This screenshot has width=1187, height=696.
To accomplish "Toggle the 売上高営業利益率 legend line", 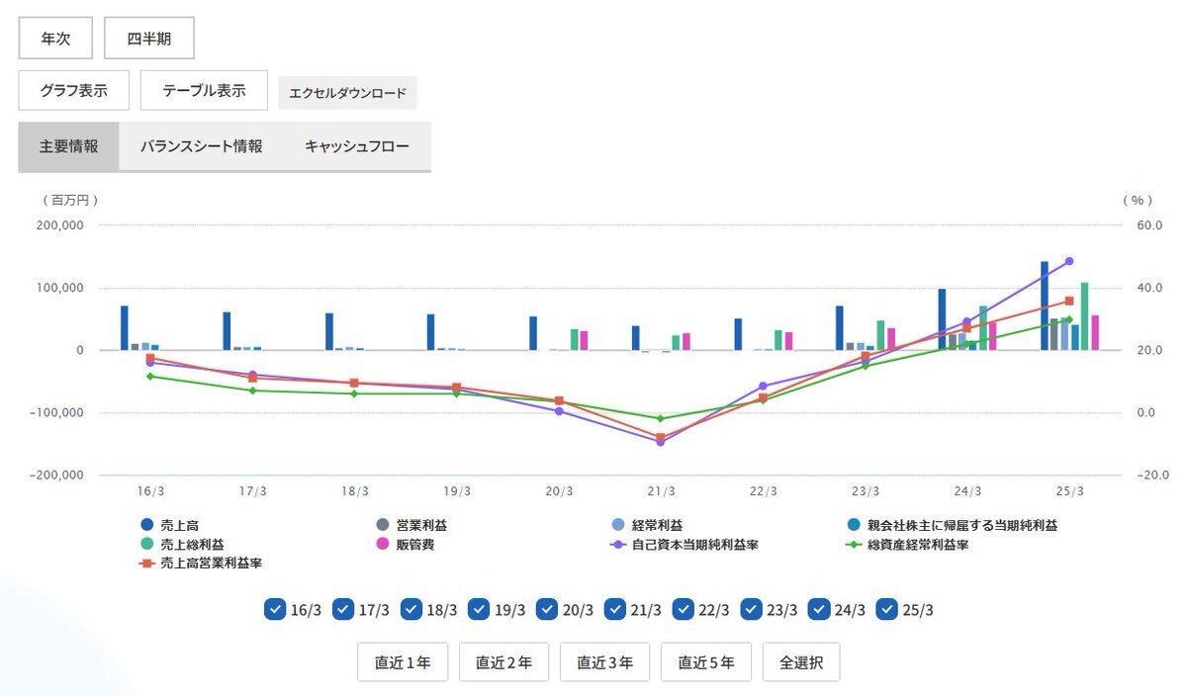I will tap(201, 563).
